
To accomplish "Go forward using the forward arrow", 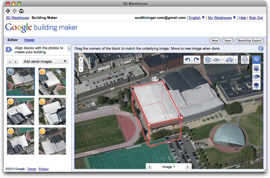I will point(15,11).
